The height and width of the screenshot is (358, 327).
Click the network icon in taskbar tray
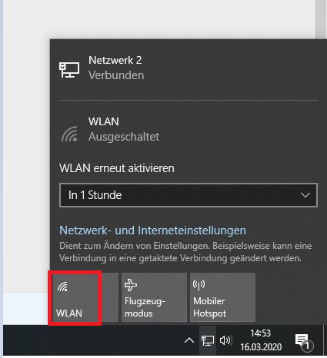(208, 340)
